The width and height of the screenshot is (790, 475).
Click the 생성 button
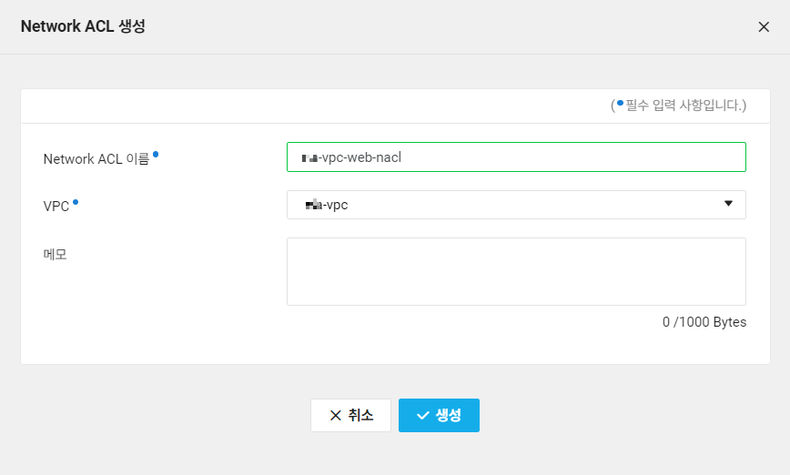pos(439,415)
